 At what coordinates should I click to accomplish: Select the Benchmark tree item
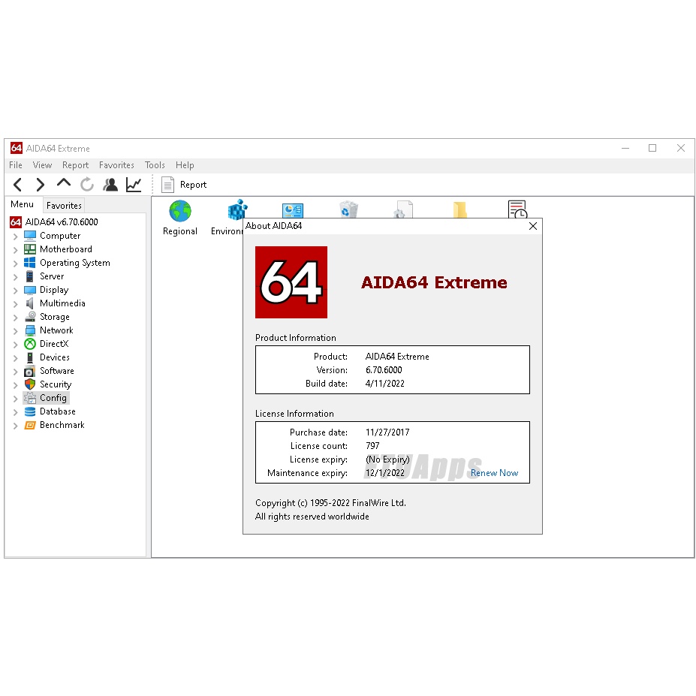pos(62,425)
